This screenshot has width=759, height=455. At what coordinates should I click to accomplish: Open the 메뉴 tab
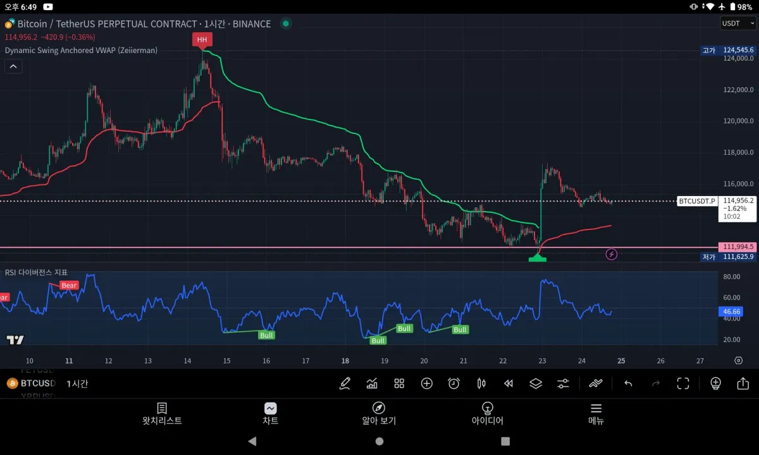coord(596,414)
